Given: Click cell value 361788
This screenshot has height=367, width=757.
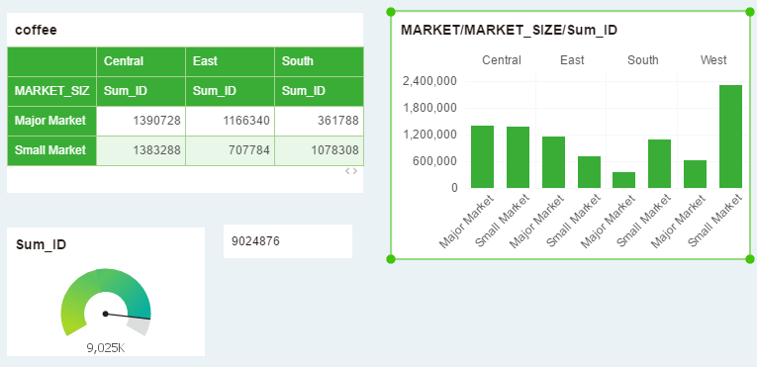Looking at the screenshot, I should 319,121.
